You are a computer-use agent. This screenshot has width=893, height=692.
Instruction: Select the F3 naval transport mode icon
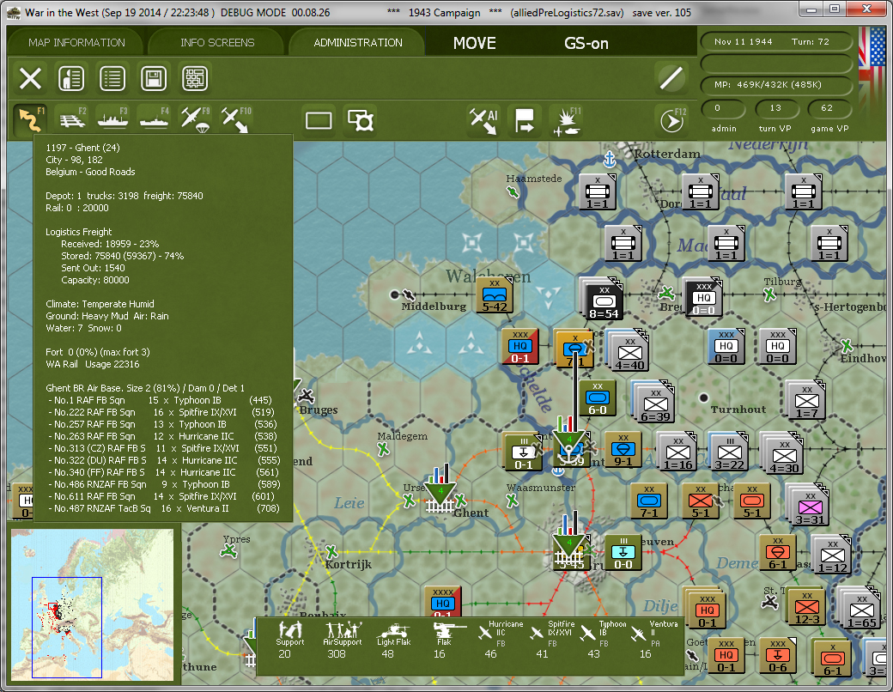tap(112, 120)
